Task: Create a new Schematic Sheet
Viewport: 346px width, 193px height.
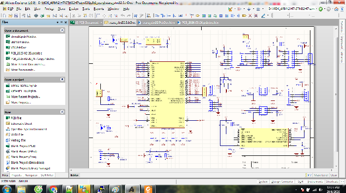Action: pyautogui.click(x=21, y=124)
